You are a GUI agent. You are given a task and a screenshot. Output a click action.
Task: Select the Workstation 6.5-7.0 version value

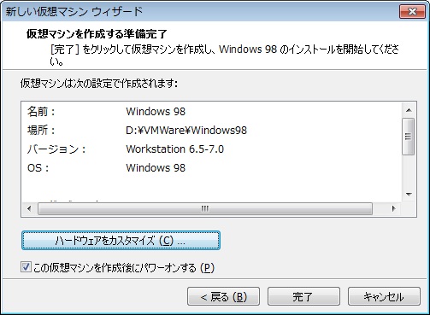[x=174, y=149]
